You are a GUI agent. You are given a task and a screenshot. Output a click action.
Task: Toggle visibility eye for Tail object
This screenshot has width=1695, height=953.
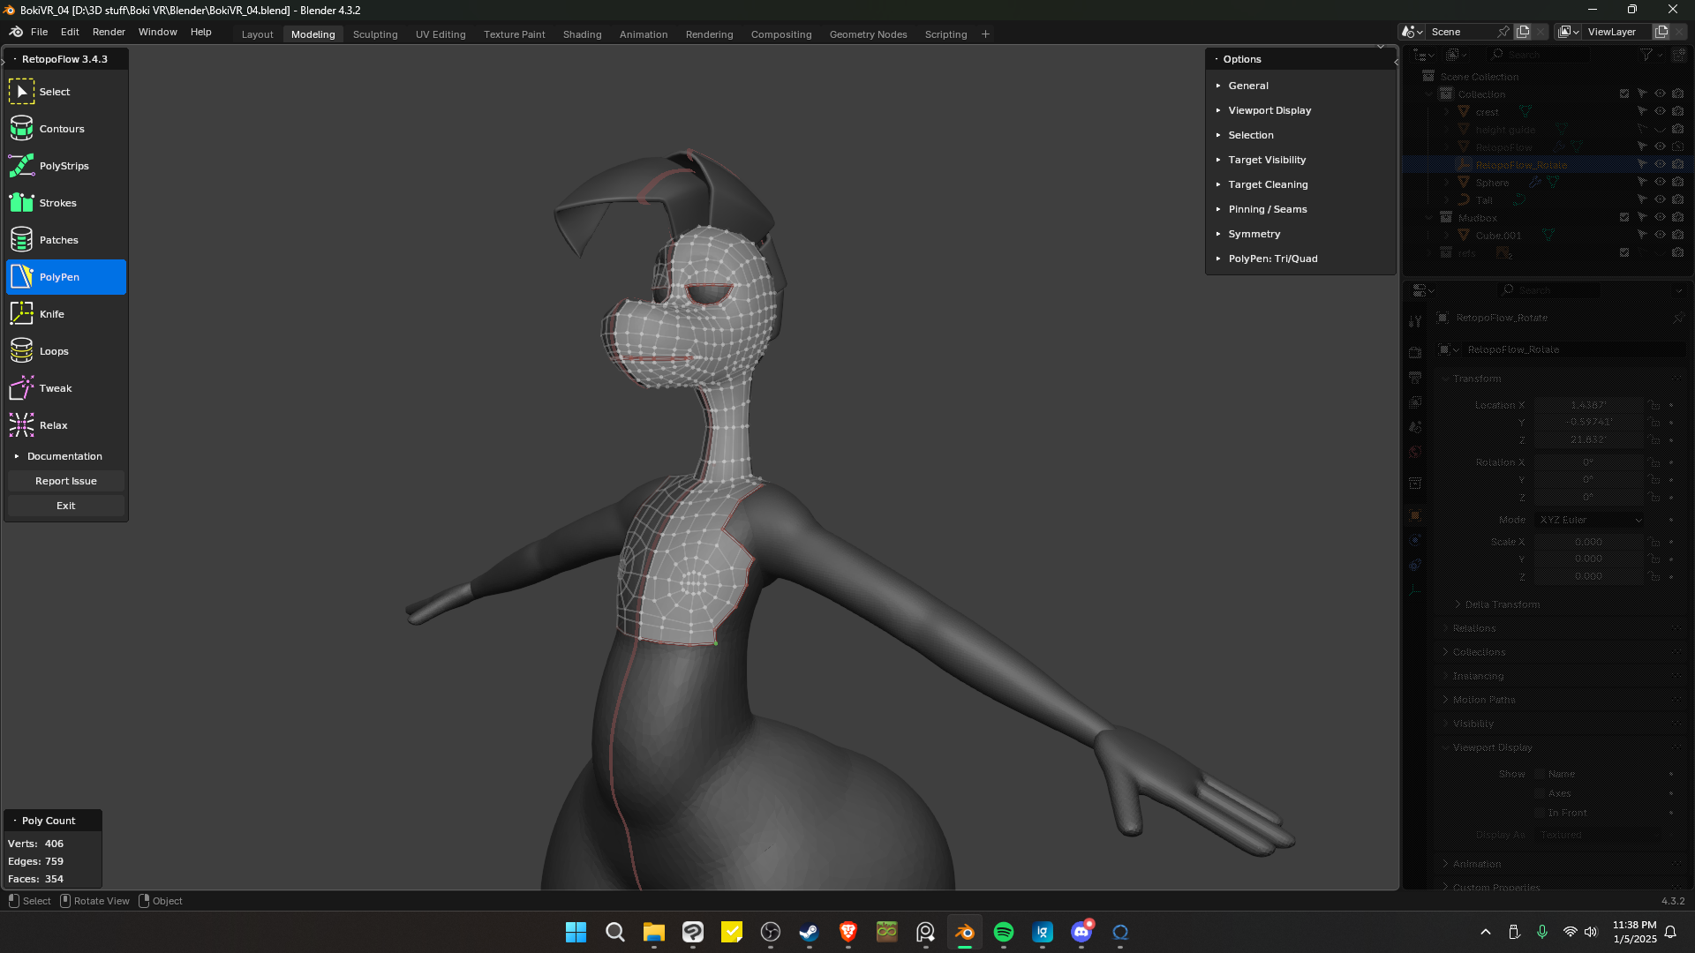[1660, 200]
